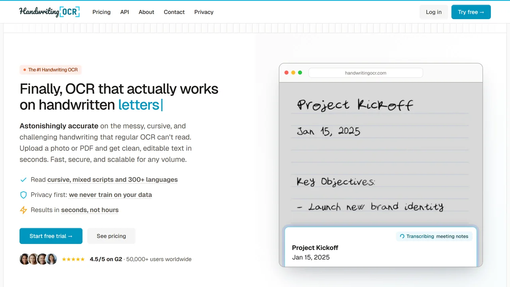
Task: Open the Pricing page from navigation
Action: (102, 12)
